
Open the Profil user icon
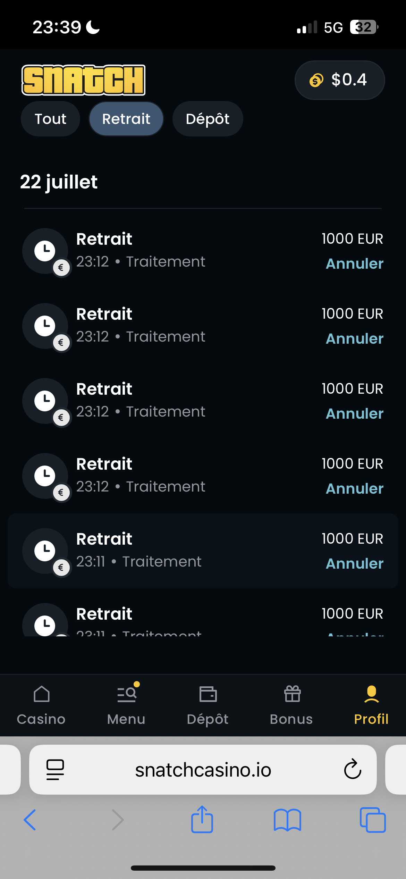tap(371, 695)
